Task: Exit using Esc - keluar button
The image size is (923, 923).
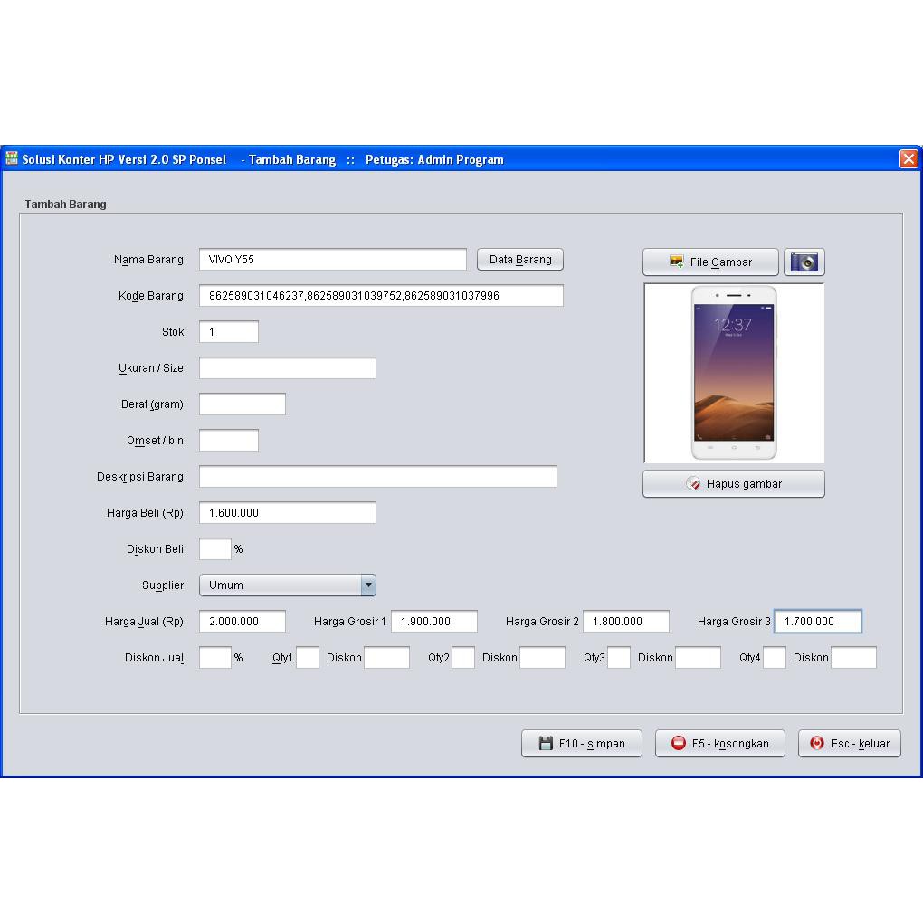Action: 849,744
